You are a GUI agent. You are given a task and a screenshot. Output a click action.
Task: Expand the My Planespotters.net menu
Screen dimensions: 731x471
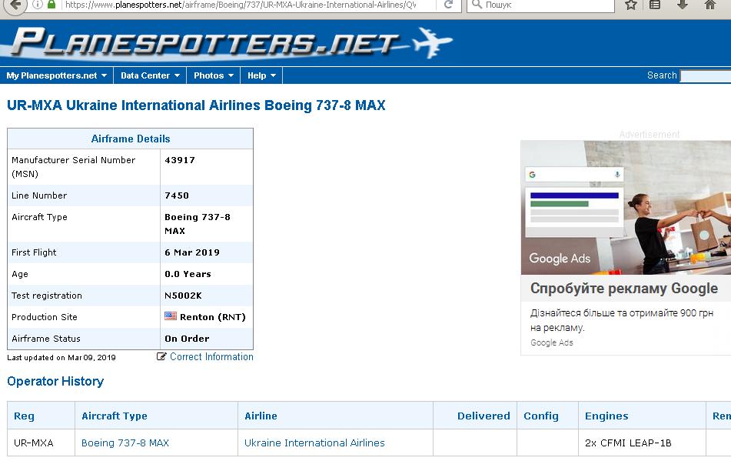click(57, 75)
